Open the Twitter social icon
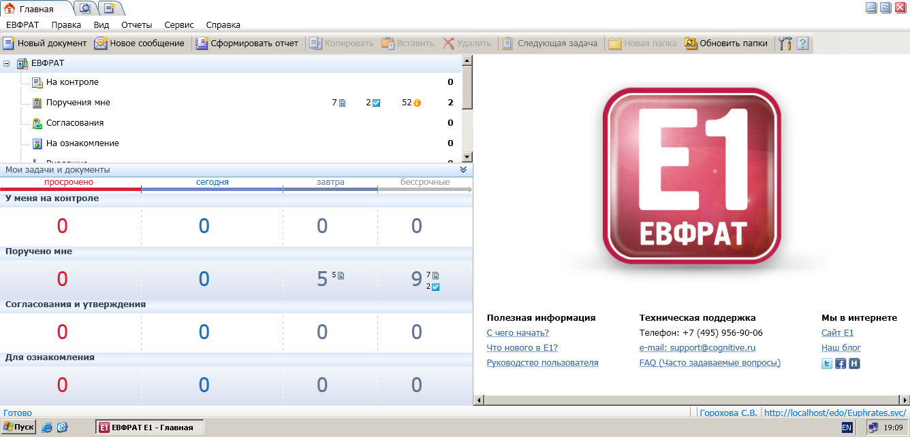Viewport: 910px width, 437px height. coord(827,364)
